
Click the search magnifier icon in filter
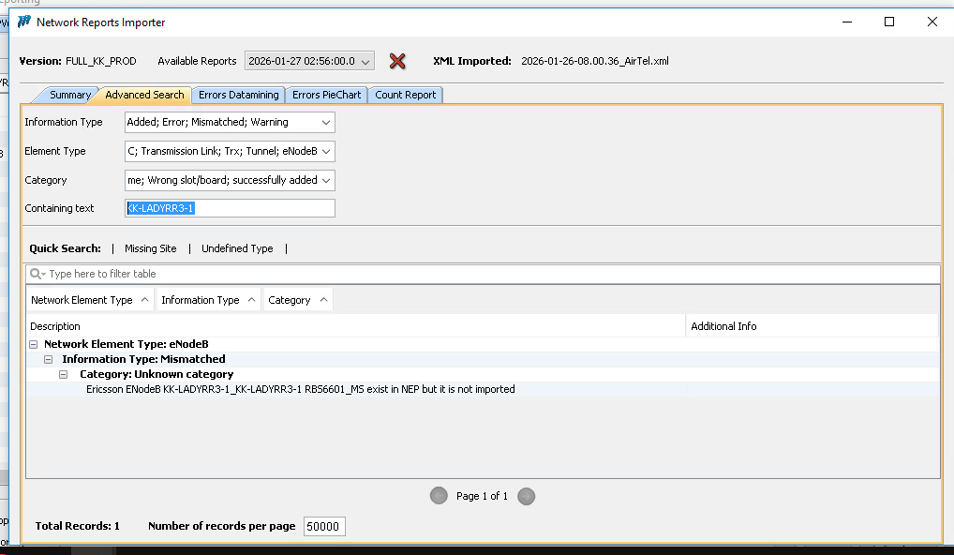pyautogui.click(x=37, y=274)
